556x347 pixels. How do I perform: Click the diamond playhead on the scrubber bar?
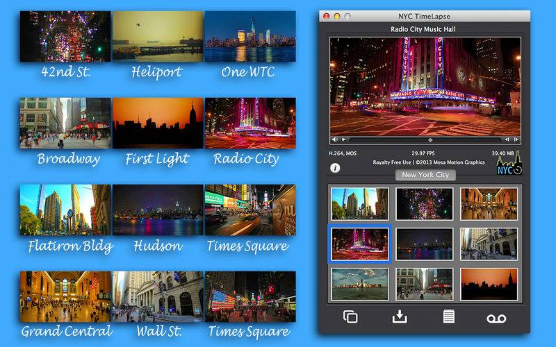(430, 140)
